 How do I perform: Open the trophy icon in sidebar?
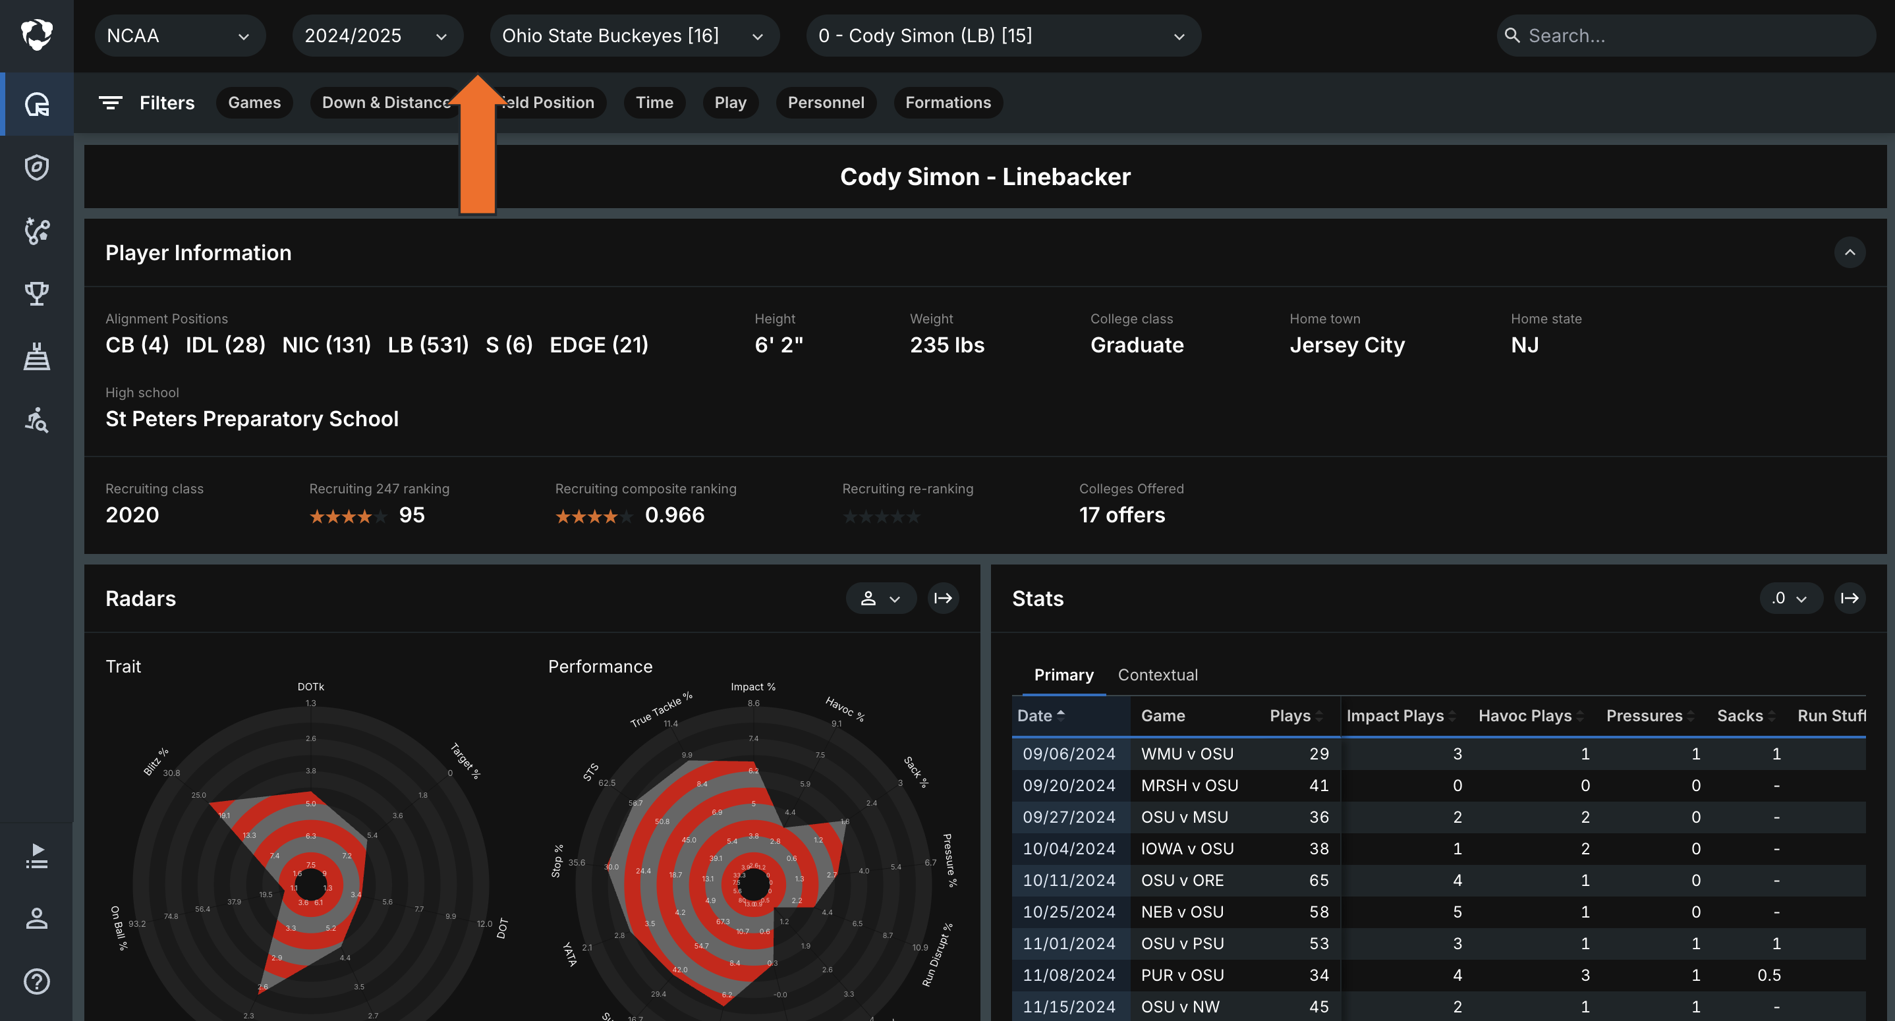37,294
